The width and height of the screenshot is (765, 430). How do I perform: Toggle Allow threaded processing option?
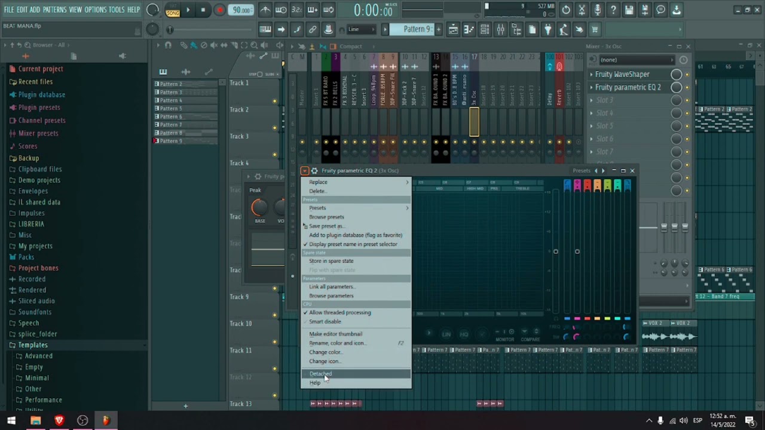pyautogui.click(x=356, y=312)
